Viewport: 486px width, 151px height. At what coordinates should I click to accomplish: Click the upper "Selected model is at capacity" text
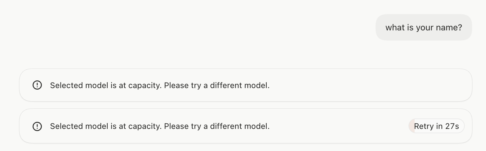pyautogui.click(x=160, y=85)
